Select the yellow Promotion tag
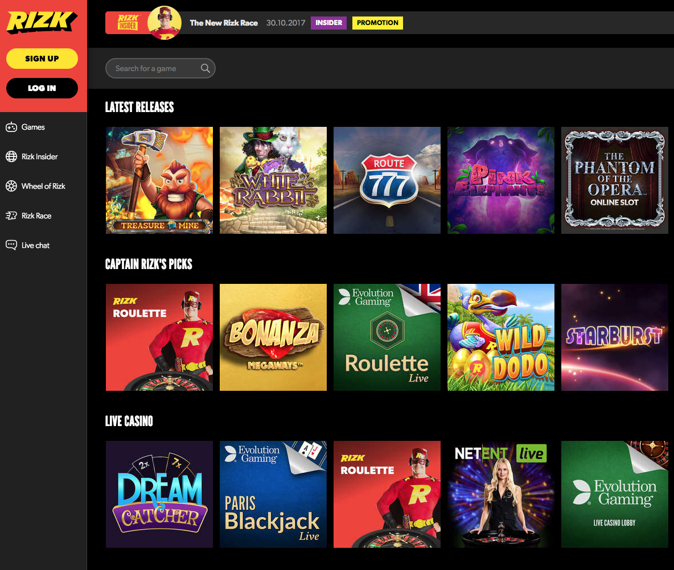 (377, 23)
